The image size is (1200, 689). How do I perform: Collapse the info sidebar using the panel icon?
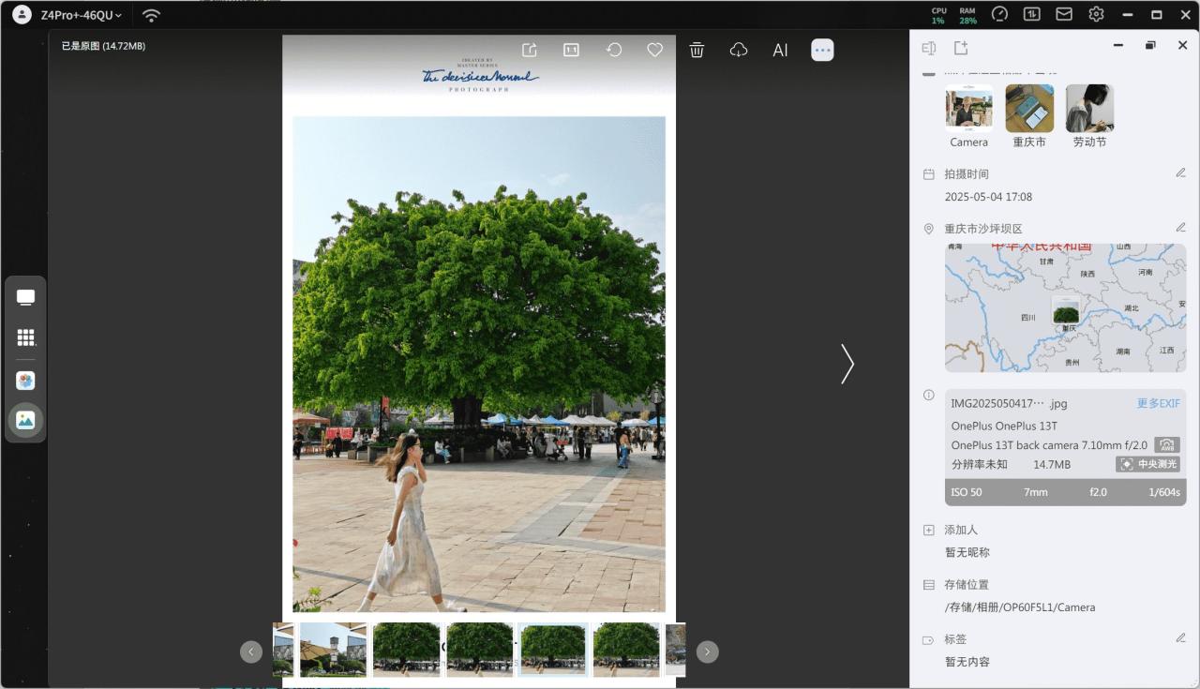(x=929, y=47)
